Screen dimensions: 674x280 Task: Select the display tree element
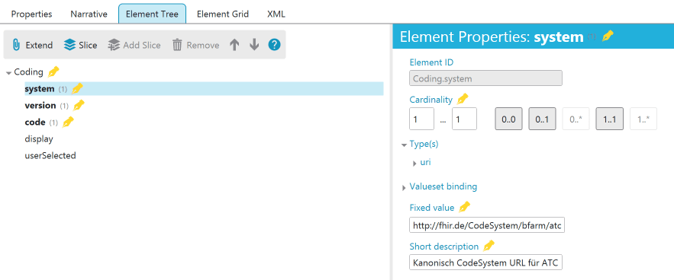tap(39, 139)
